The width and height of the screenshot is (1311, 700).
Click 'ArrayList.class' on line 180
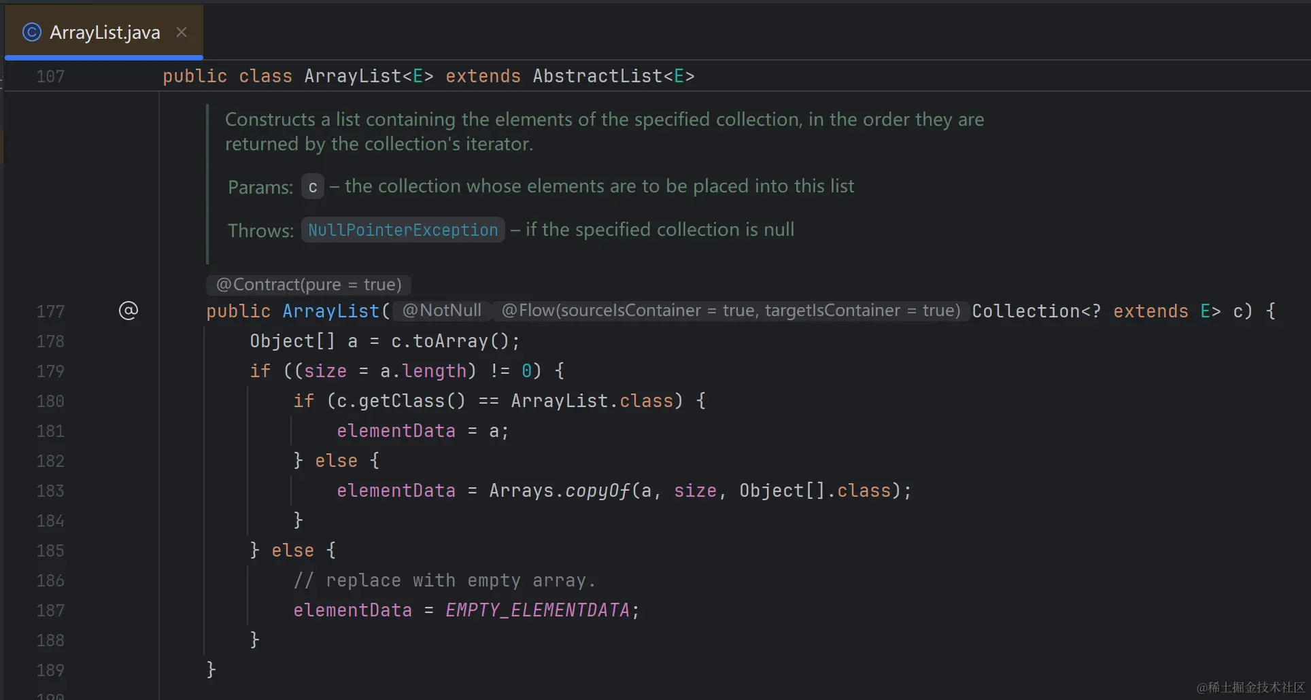[x=592, y=401]
